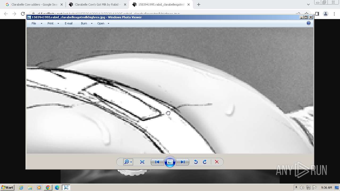The width and height of the screenshot is (340, 191).
Task: Open the Windows Start menu
Action: [x=7, y=187]
